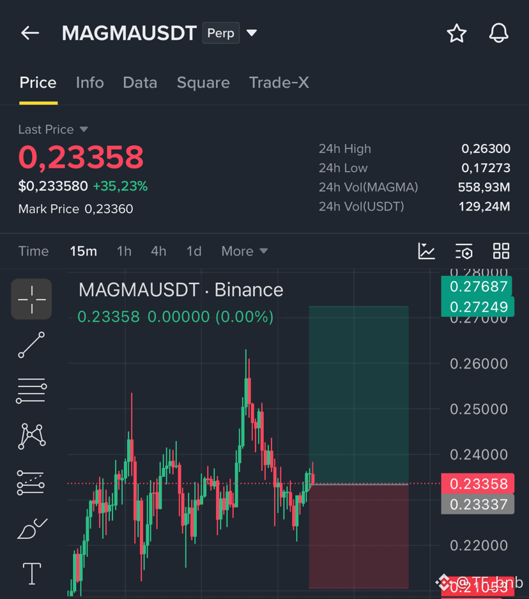Switch to the Price tab

click(x=38, y=83)
